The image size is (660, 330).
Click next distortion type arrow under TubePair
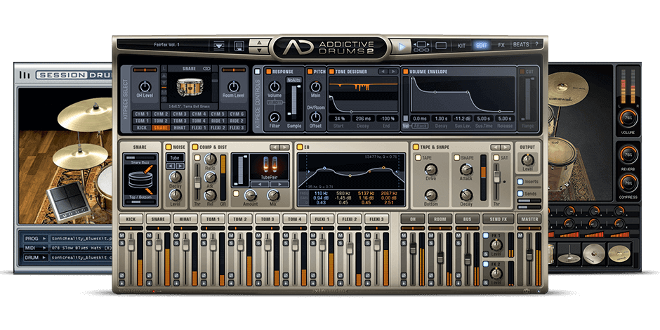pyautogui.click(x=280, y=185)
